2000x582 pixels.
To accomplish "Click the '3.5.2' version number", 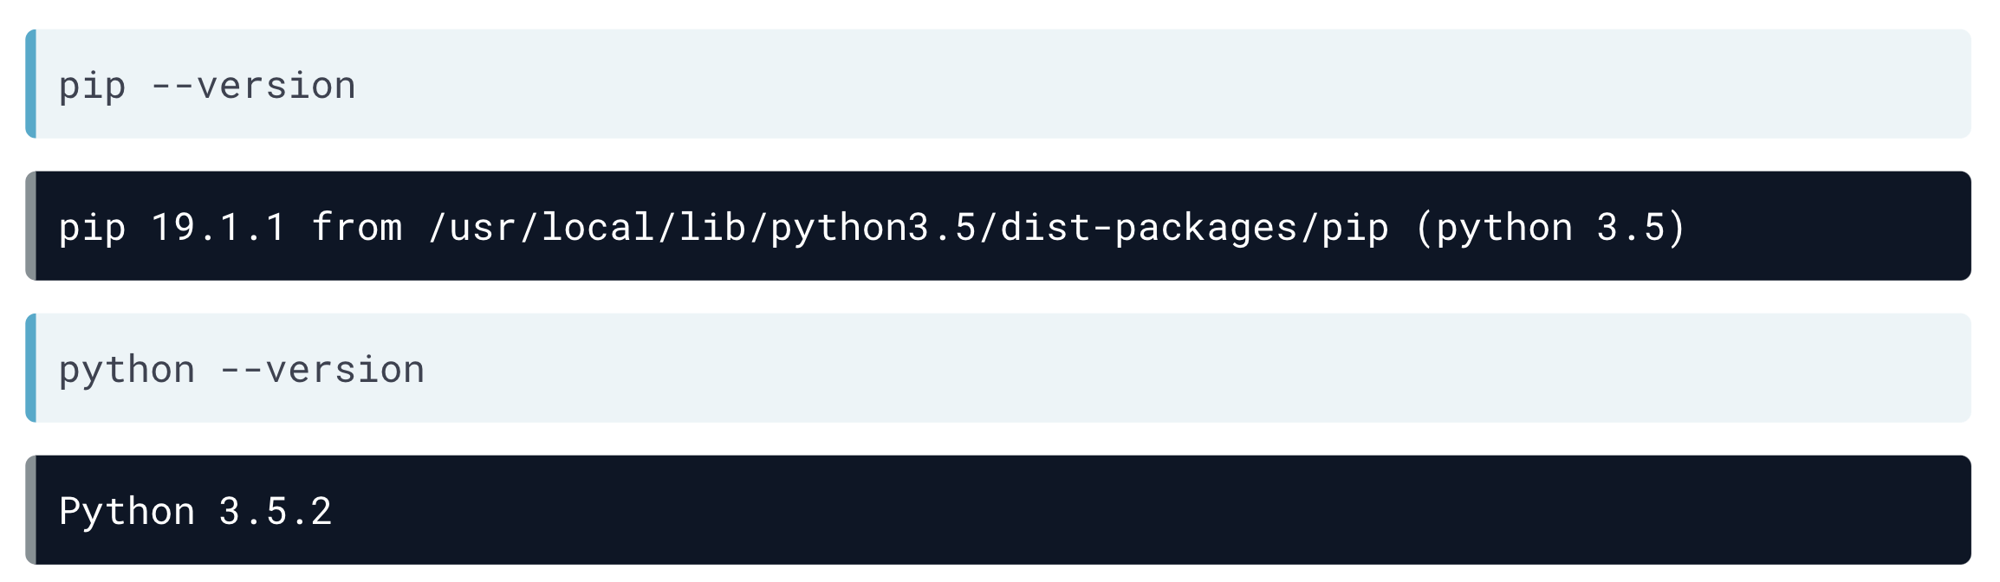I will click(276, 511).
